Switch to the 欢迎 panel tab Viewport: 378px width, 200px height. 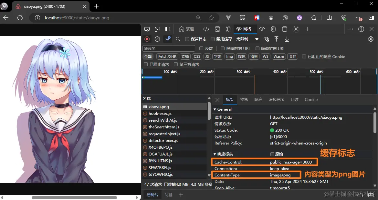click(186, 29)
